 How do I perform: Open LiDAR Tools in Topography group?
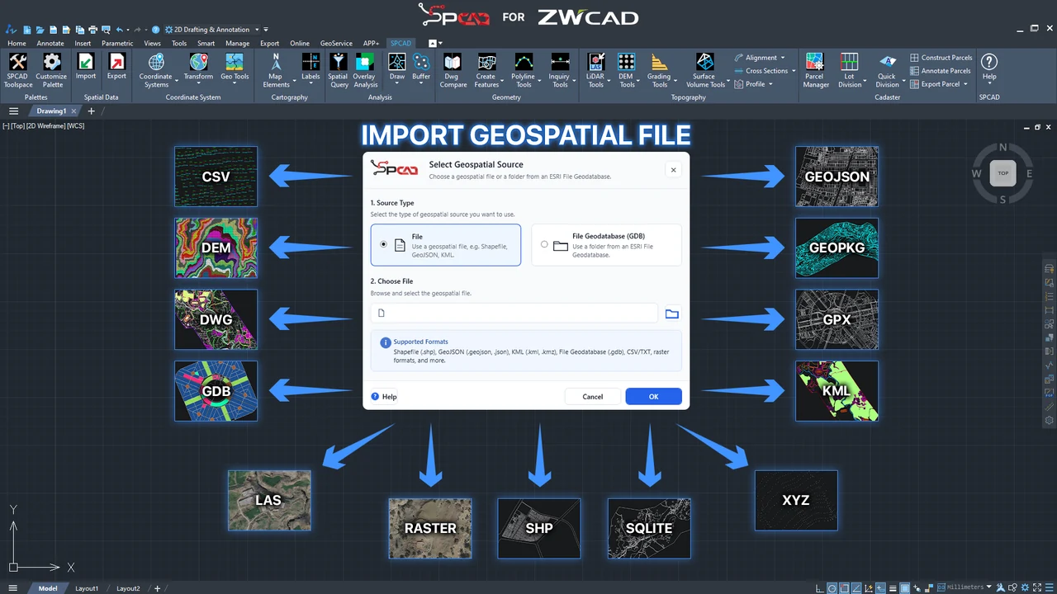tap(595, 70)
